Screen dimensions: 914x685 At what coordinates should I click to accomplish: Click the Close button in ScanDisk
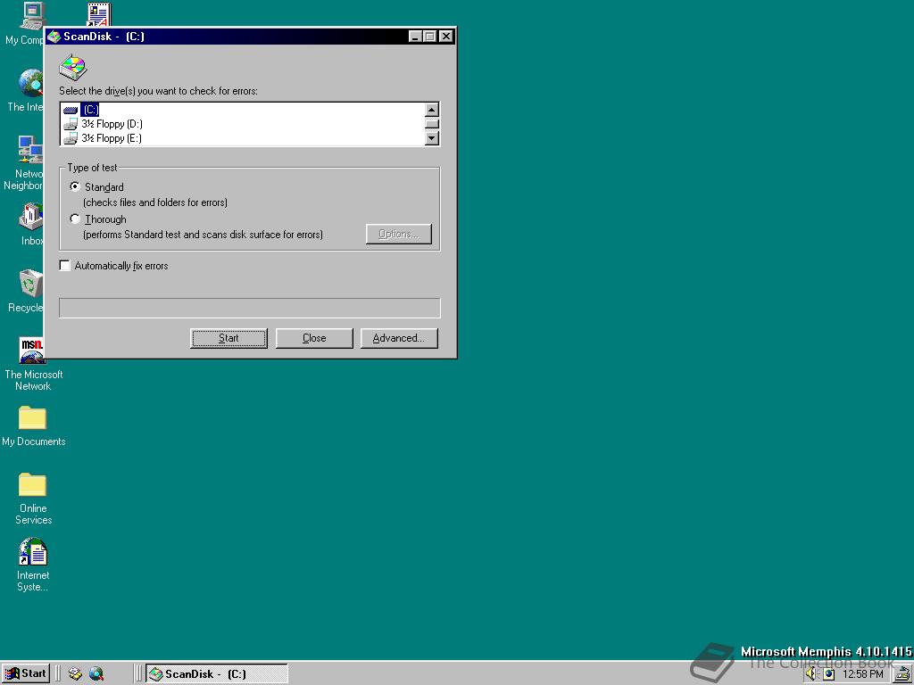pyautogui.click(x=314, y=338)
